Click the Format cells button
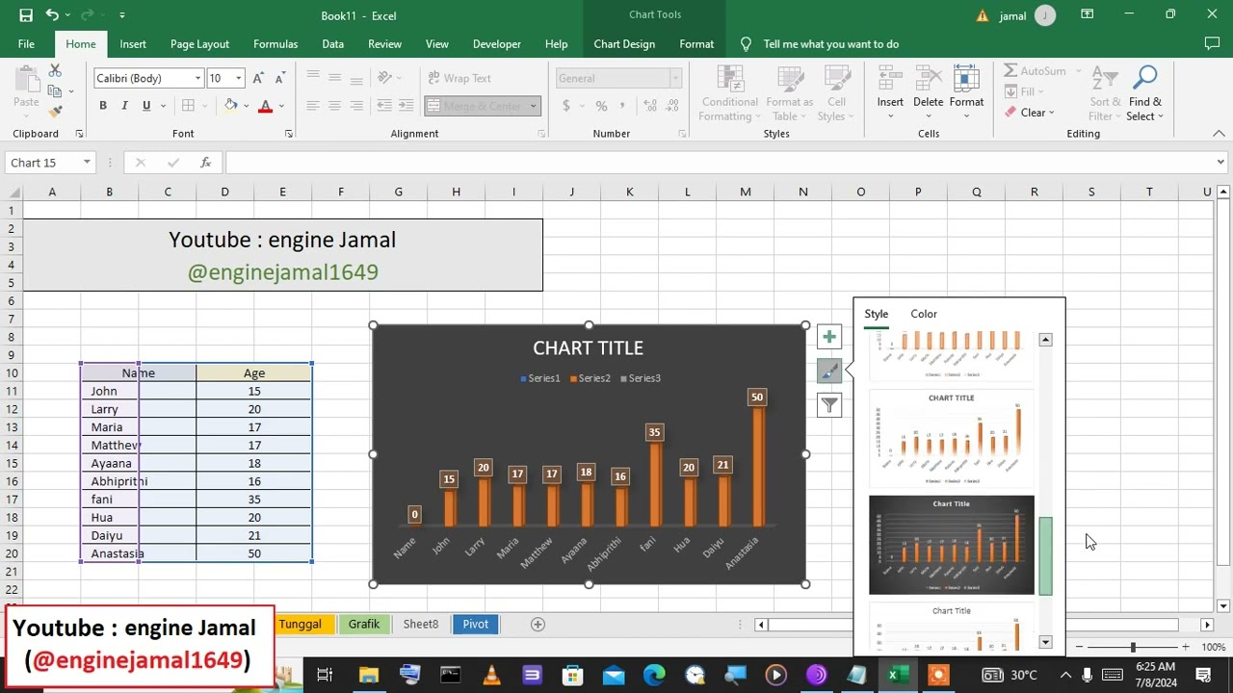 coord(966,93)
